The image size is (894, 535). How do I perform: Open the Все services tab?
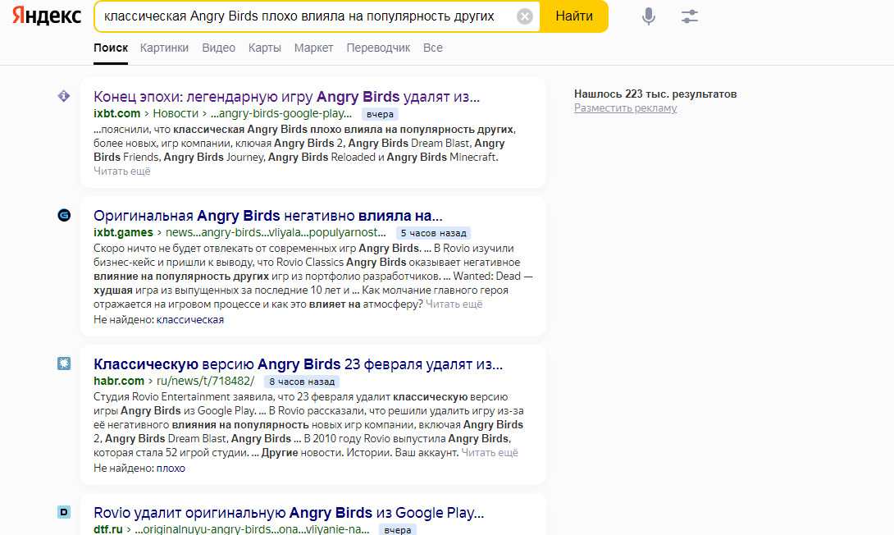coord(433,48)
